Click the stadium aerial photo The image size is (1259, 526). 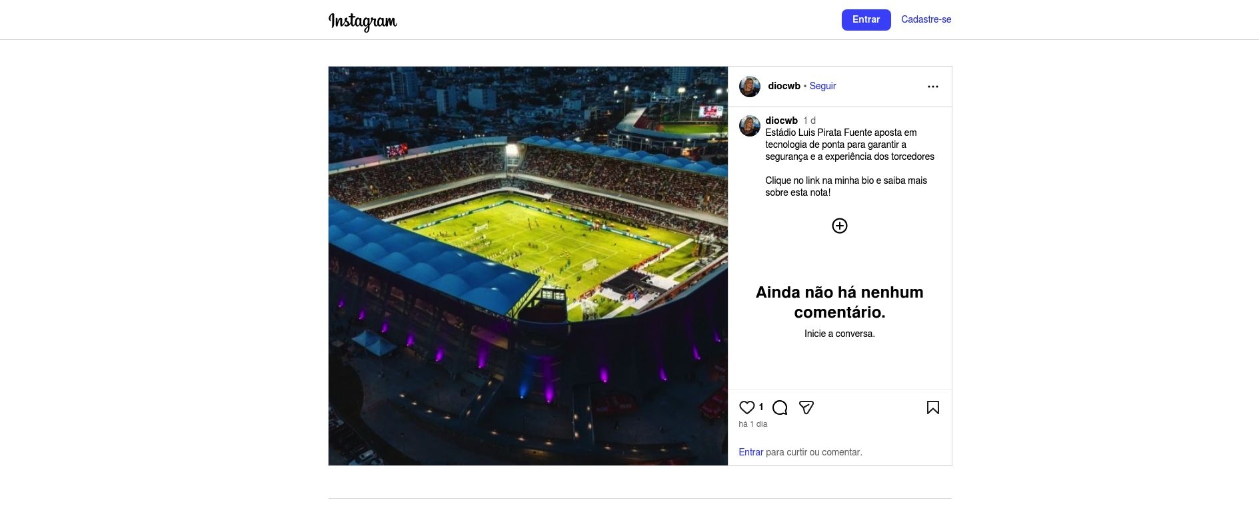point(528,266)
